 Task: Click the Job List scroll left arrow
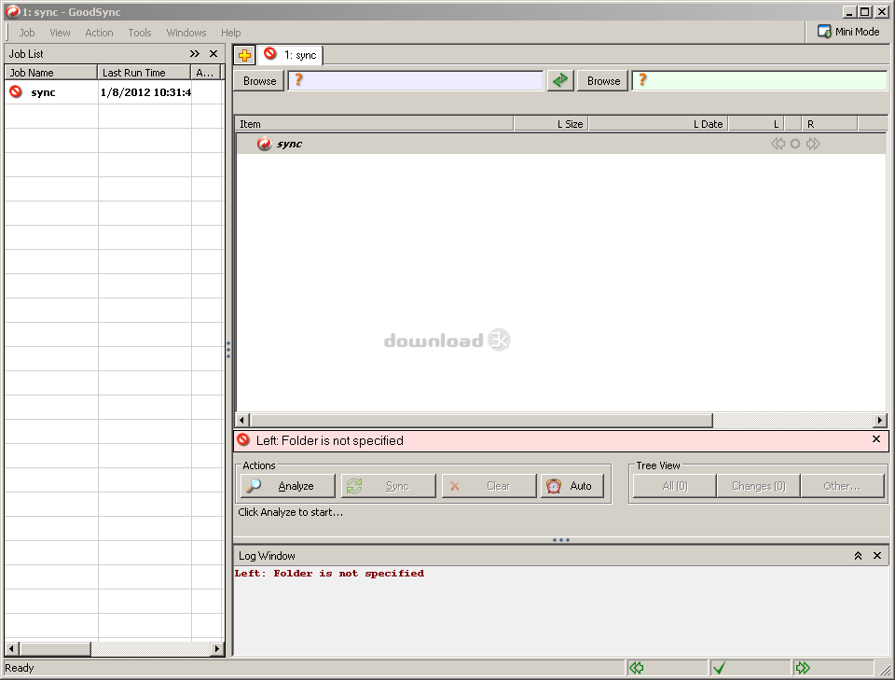click(x=11, y=648)
